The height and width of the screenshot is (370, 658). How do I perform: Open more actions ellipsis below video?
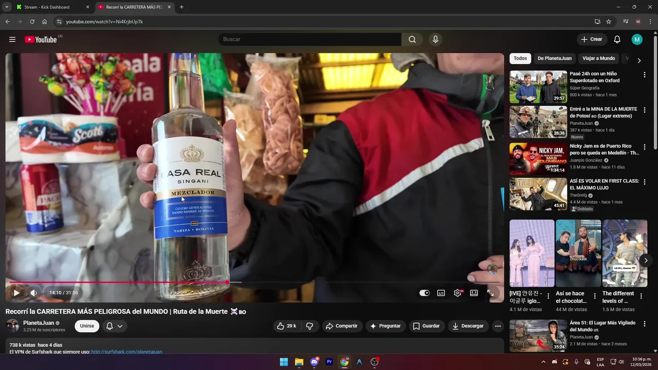click(x=498, y=326)
